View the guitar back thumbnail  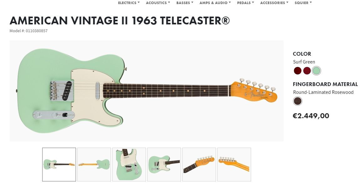click(x=94, y=165)
